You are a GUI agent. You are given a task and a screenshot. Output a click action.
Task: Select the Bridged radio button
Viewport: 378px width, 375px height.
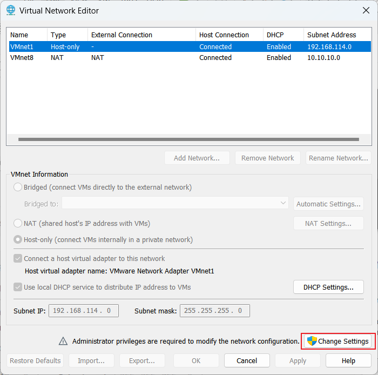[x=18, y=187]
